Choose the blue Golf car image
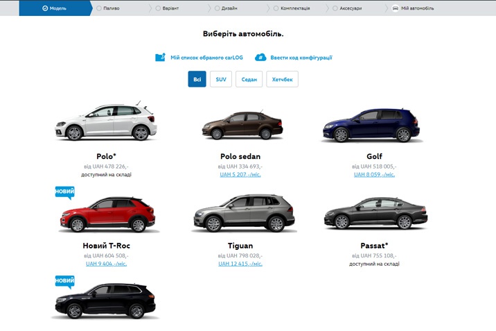Image resolution: width=496 pixels, height=331 pixels. click(x=371, y=125)
